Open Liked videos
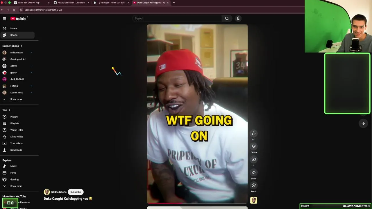372x209 pixels. 17,137
